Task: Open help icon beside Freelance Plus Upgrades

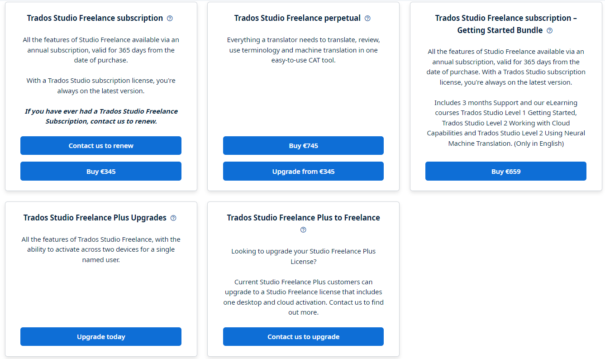Action: [173, 218]
